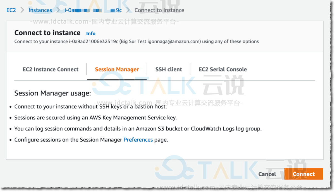Select the Session Manager tab
The width and height of the screenshot is (335, 192).
[117, 70]
